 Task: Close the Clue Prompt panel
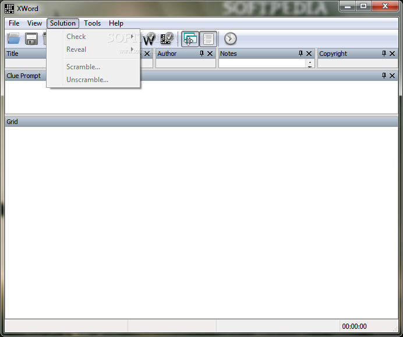coord(392,76)
